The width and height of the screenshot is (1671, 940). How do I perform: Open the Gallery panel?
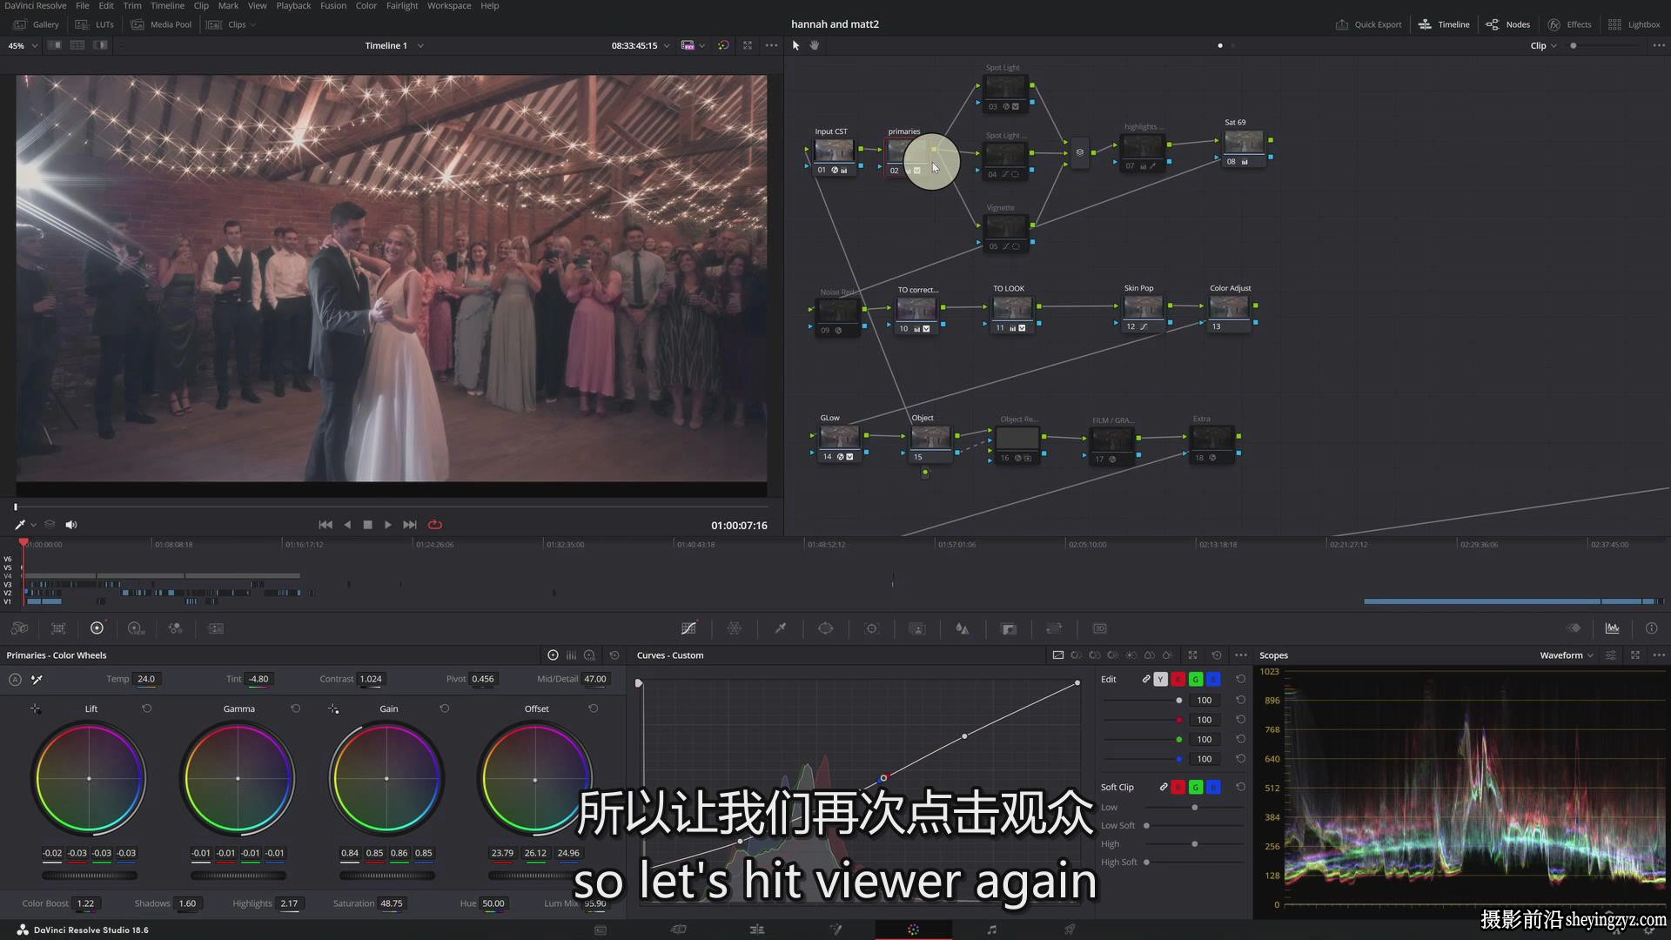point(37,24)
